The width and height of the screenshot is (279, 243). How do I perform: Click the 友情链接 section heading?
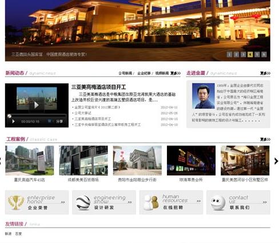(14, 224)
